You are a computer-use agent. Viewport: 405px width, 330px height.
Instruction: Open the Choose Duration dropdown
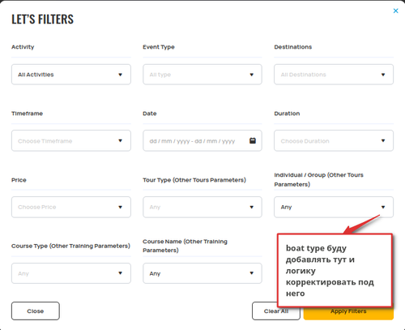coord(334,140)
